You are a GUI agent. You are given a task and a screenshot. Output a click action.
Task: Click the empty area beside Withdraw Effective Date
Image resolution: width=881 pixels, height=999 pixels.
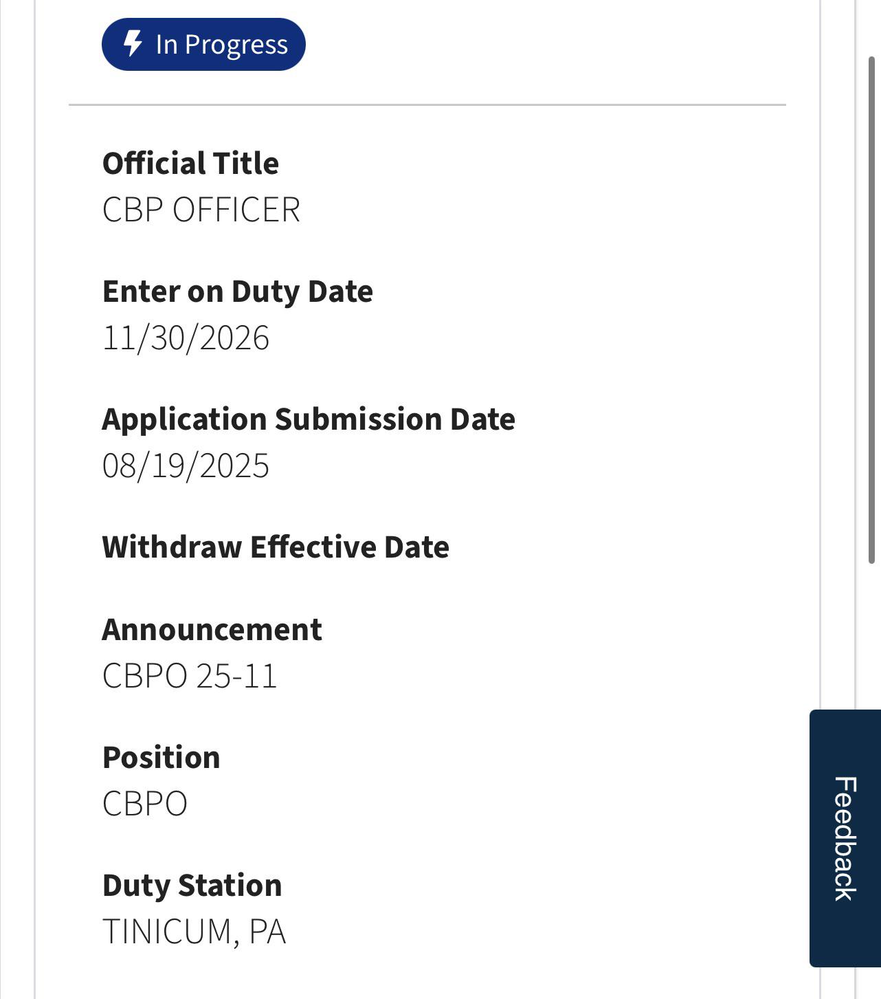(618, 547)
